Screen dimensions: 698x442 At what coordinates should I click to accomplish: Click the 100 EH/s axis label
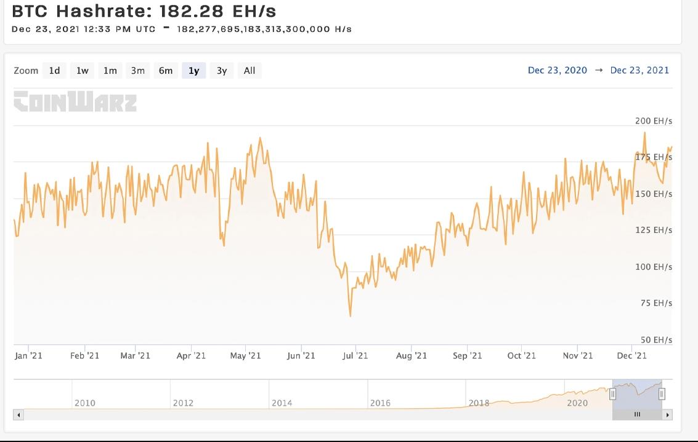[654, 267]
